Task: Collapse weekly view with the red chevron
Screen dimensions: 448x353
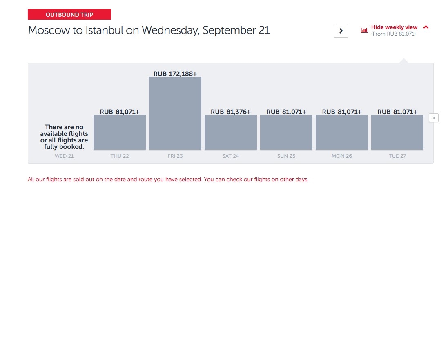Action: 426,27
